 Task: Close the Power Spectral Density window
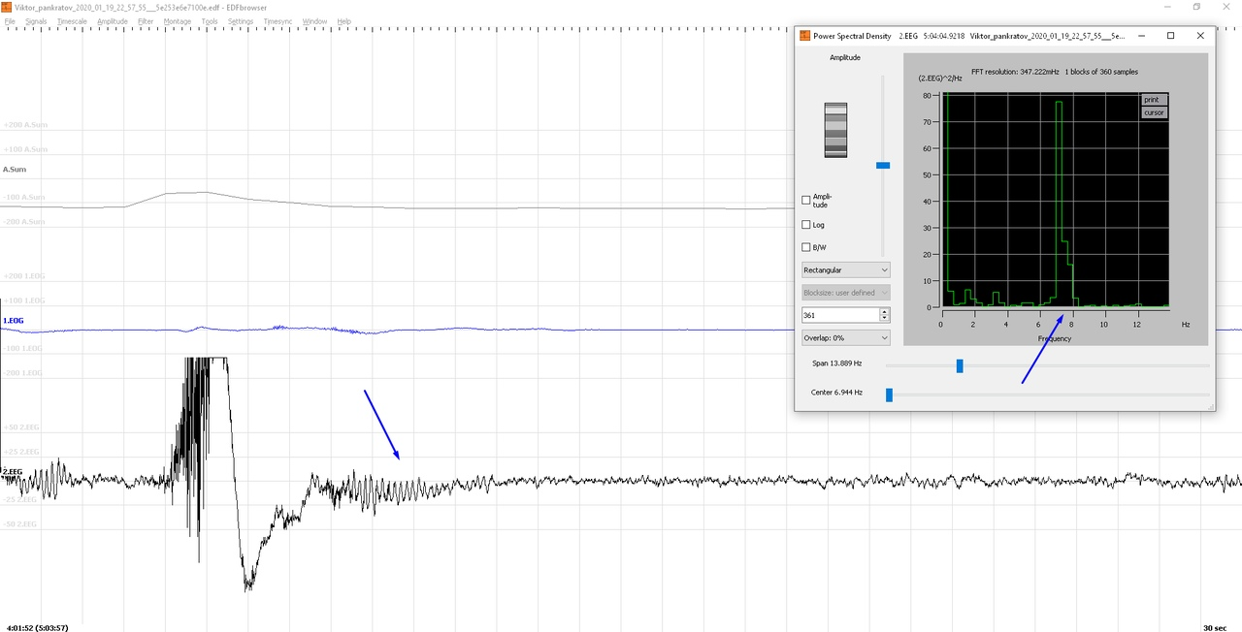[x=1200, y=36]
